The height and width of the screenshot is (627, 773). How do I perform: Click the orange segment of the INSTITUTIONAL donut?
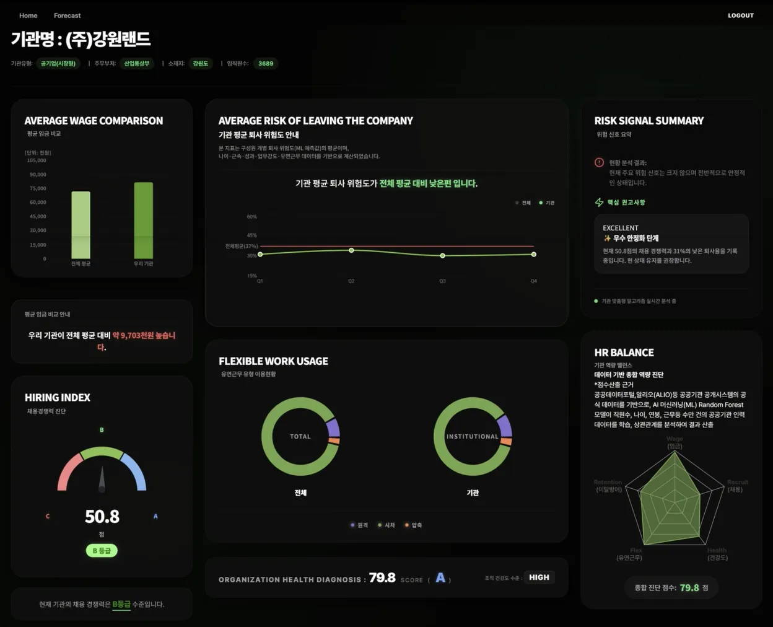506,442
